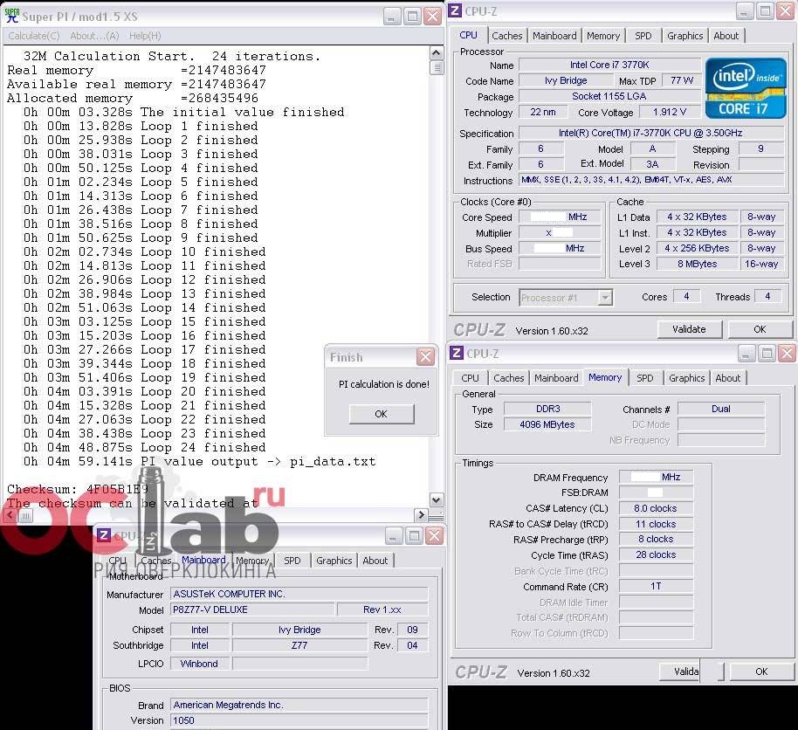The height and width of the screenshot is (730, 798).
Task: Switch to Caches tab in the CPU-Z processor window
Action: pyautogui.click(x=507, y=36)
